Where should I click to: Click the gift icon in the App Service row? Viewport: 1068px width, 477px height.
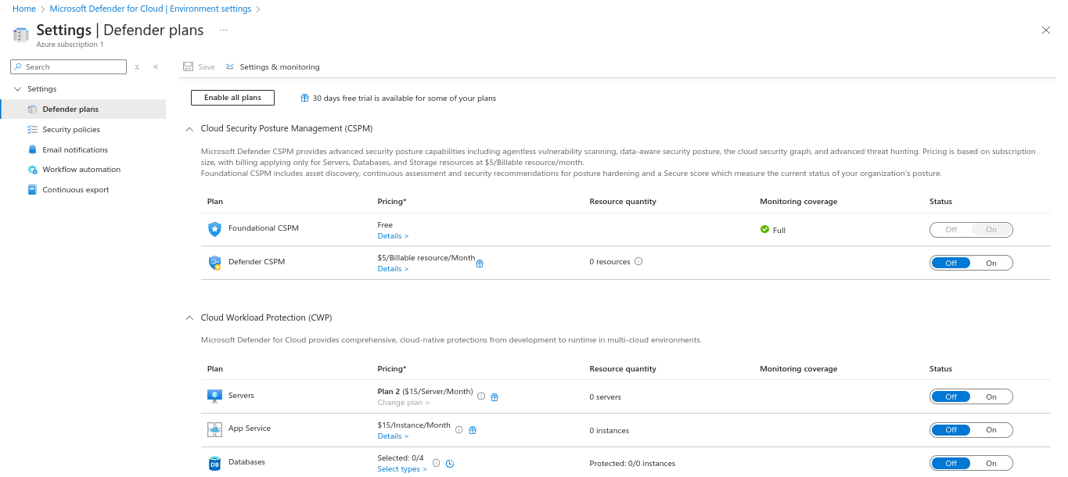(473, 430)
